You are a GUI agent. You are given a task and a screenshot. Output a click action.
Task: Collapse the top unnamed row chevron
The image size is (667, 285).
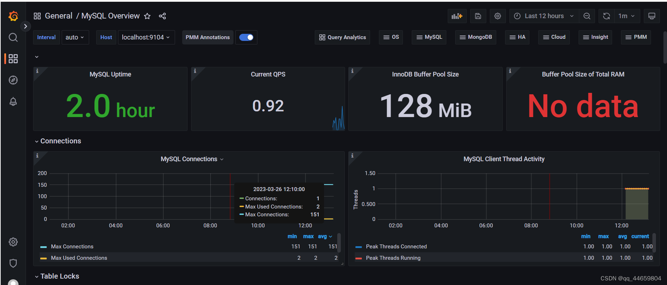pyautogui.click(x=37, y=57)
